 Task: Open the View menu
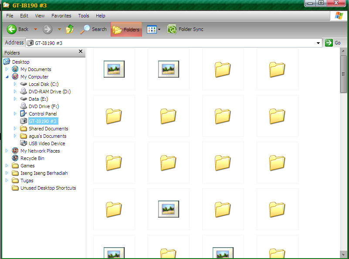40,16
